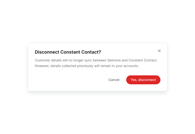Click the Disconnect Constant Contact? heading

[x=68, y=52]
